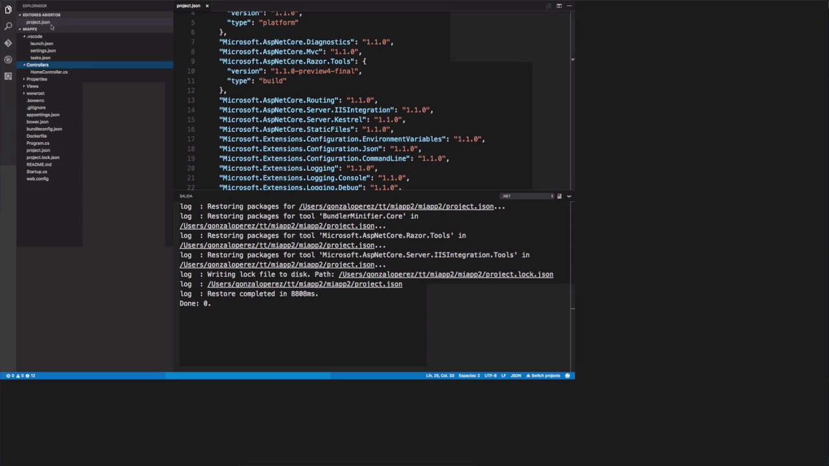The height and width of the screenshot is (466, 829).
Task: Open the first project.json path link in output
Action: [396, 206]
